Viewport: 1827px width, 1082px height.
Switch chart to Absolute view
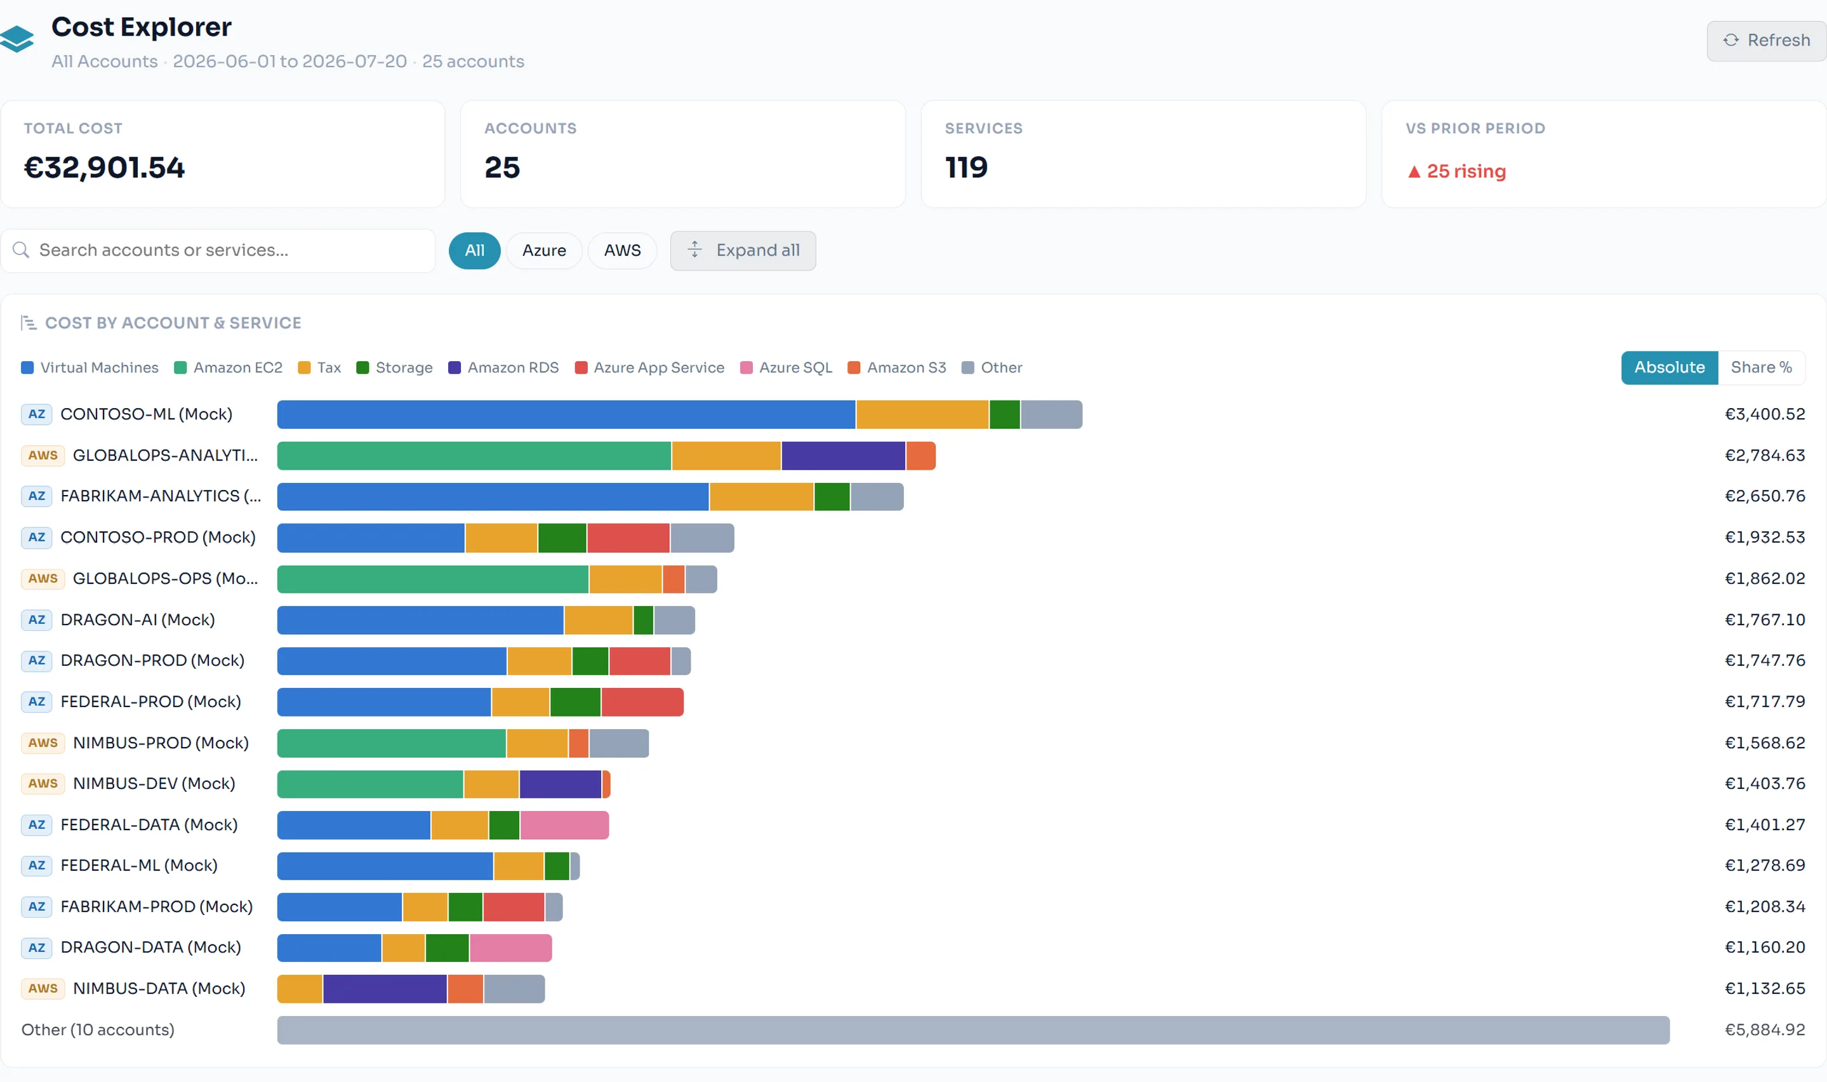pos(1670,367)
